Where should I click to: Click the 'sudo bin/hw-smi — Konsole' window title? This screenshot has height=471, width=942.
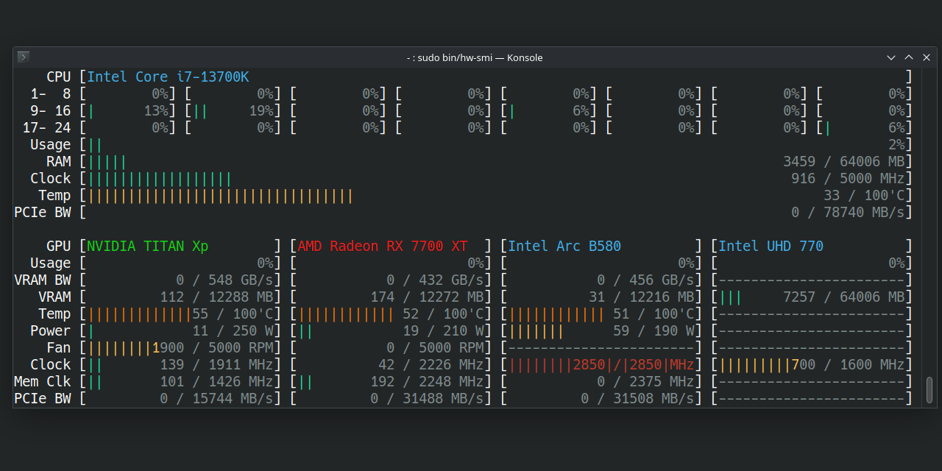(475, 57)
